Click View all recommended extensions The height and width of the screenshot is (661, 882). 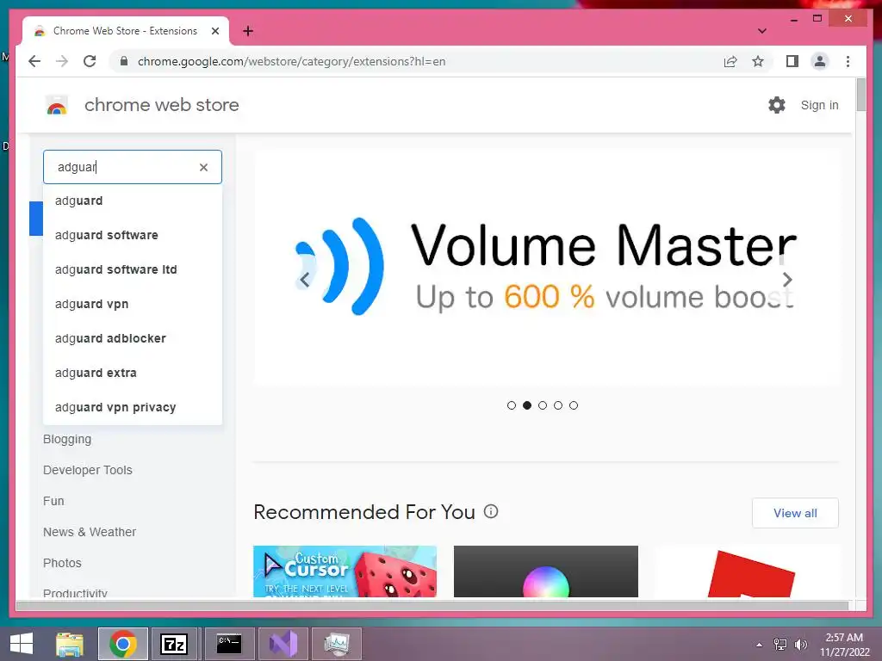click(x=795, y=513)
